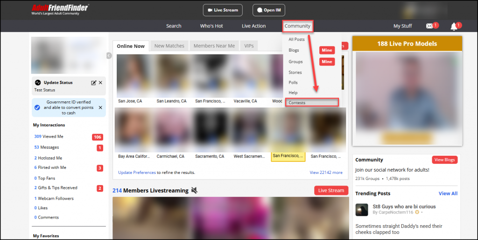Open the notifications bell icon
This screenshot has height=240, width=478.
point(454,27)
